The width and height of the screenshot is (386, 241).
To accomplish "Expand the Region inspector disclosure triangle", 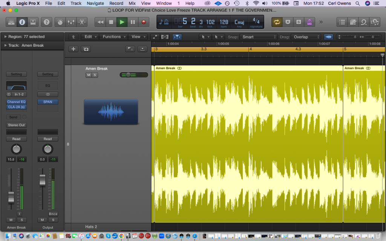I will pyautogui.click(x=6, y=37).
